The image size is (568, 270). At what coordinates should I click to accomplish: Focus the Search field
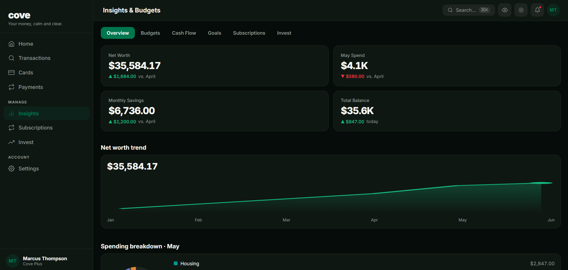(469, 10)
